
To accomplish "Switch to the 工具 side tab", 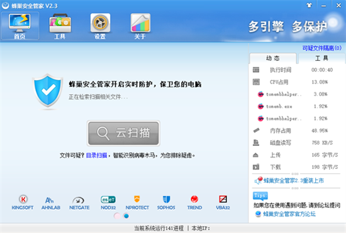I will coord(321,58).
